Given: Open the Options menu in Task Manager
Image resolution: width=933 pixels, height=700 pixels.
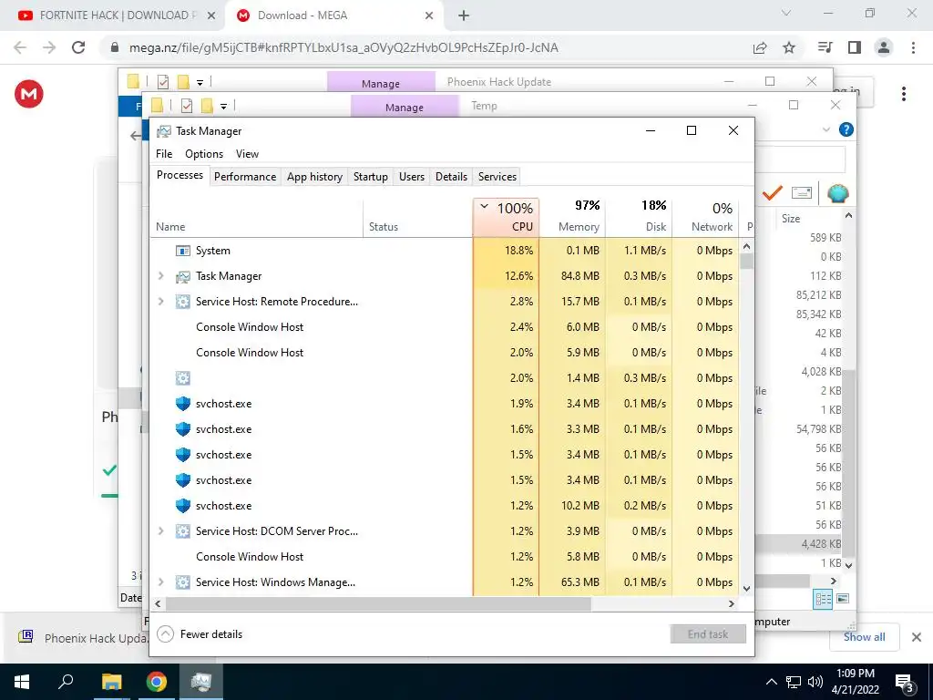Looking at the screenshot, I should (x=204, y=153).
